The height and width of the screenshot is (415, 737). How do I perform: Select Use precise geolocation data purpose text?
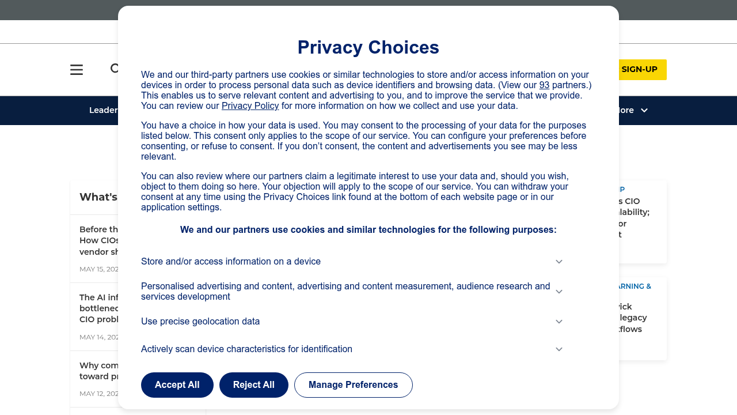[200, 322]
